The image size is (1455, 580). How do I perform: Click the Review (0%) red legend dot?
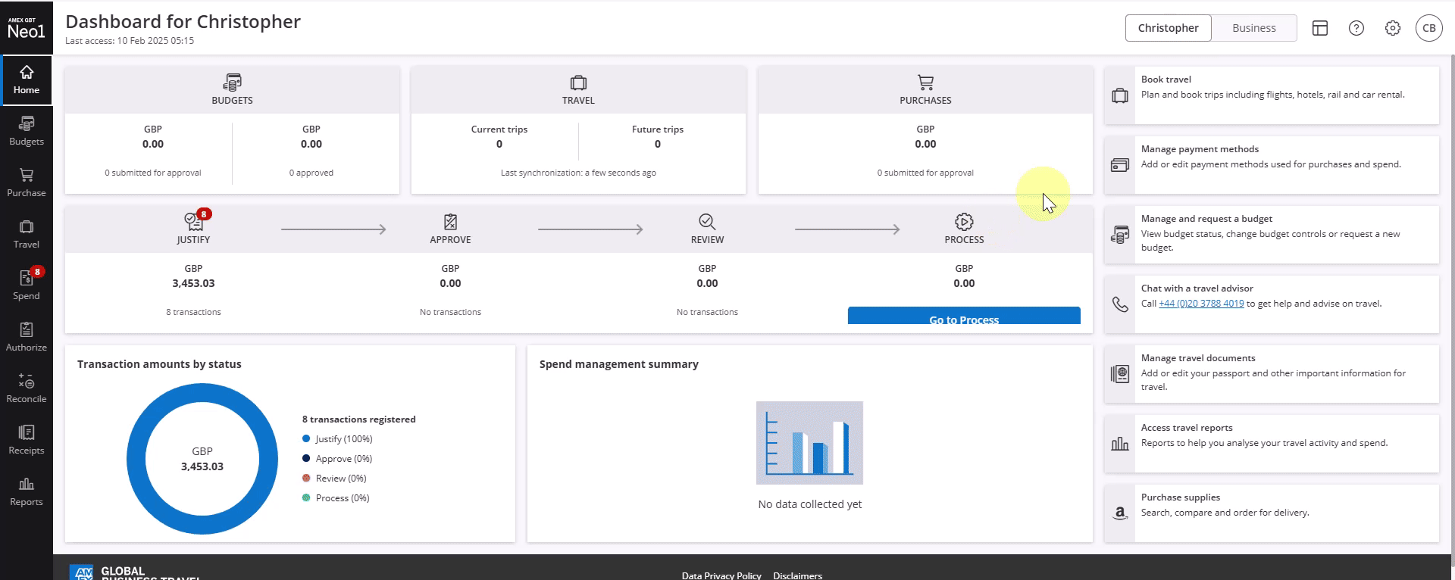[306, 478]
